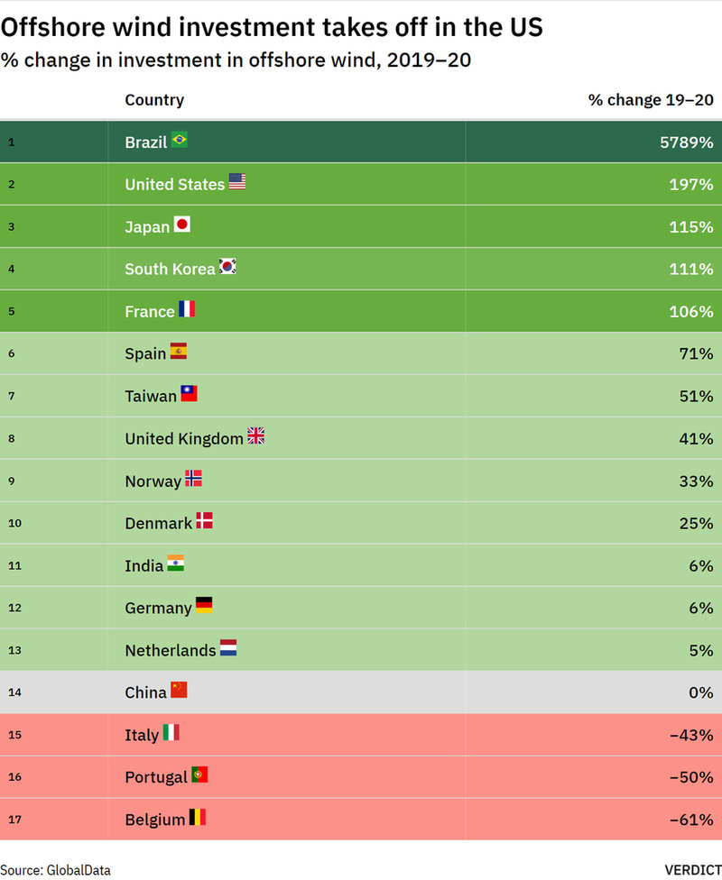
Task: Click the South Korea flag icon
Action: click(227, 267)
